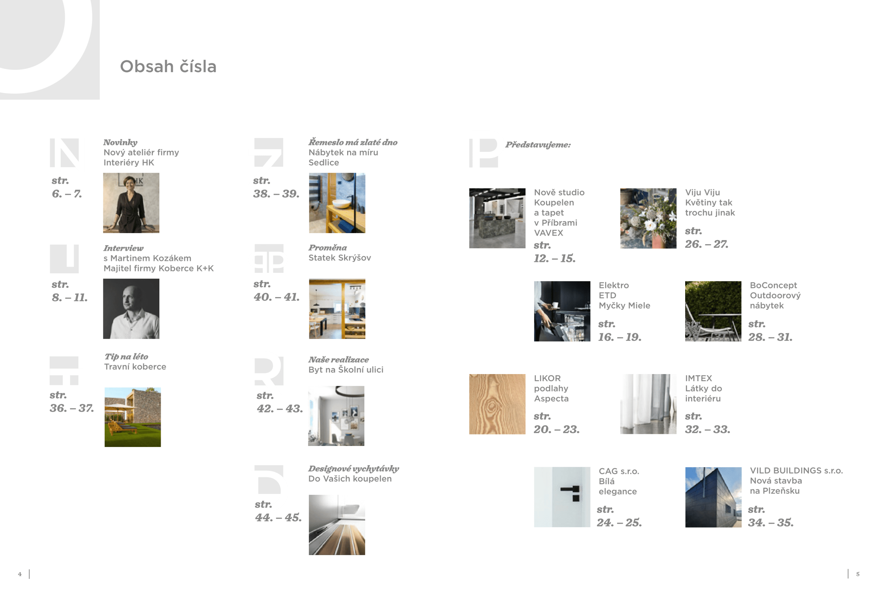Viewport: 878px width, 592px height.
Task: Open the VAVEX bathroom studio photo
Action: (x=497, y=218)
